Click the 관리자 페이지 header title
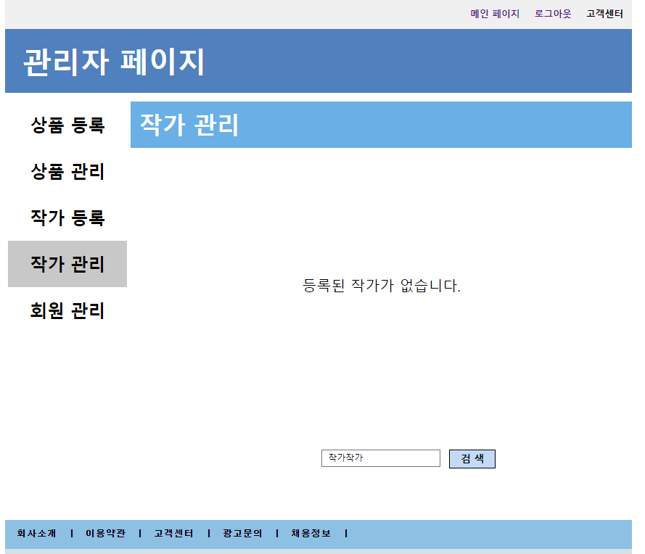 [x=113, y=62]
